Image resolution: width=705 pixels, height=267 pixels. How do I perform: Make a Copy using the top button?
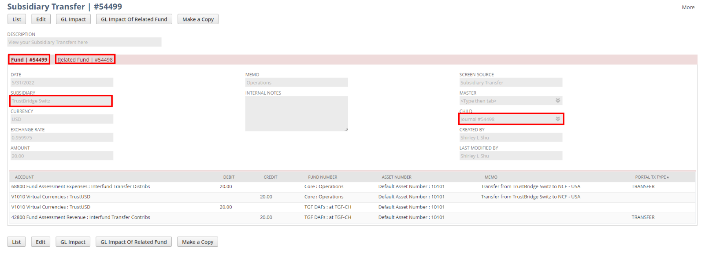198,19
